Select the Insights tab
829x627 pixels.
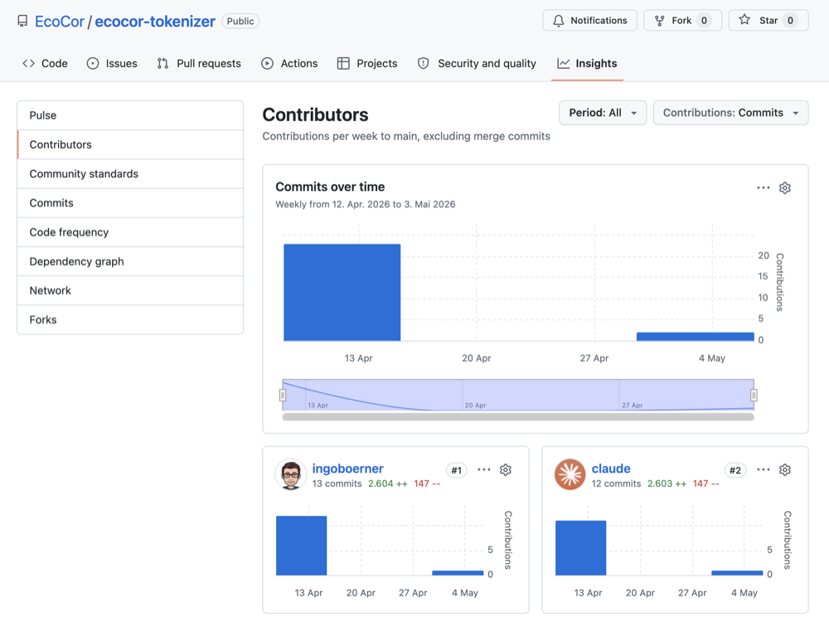[x=587, y=64]
